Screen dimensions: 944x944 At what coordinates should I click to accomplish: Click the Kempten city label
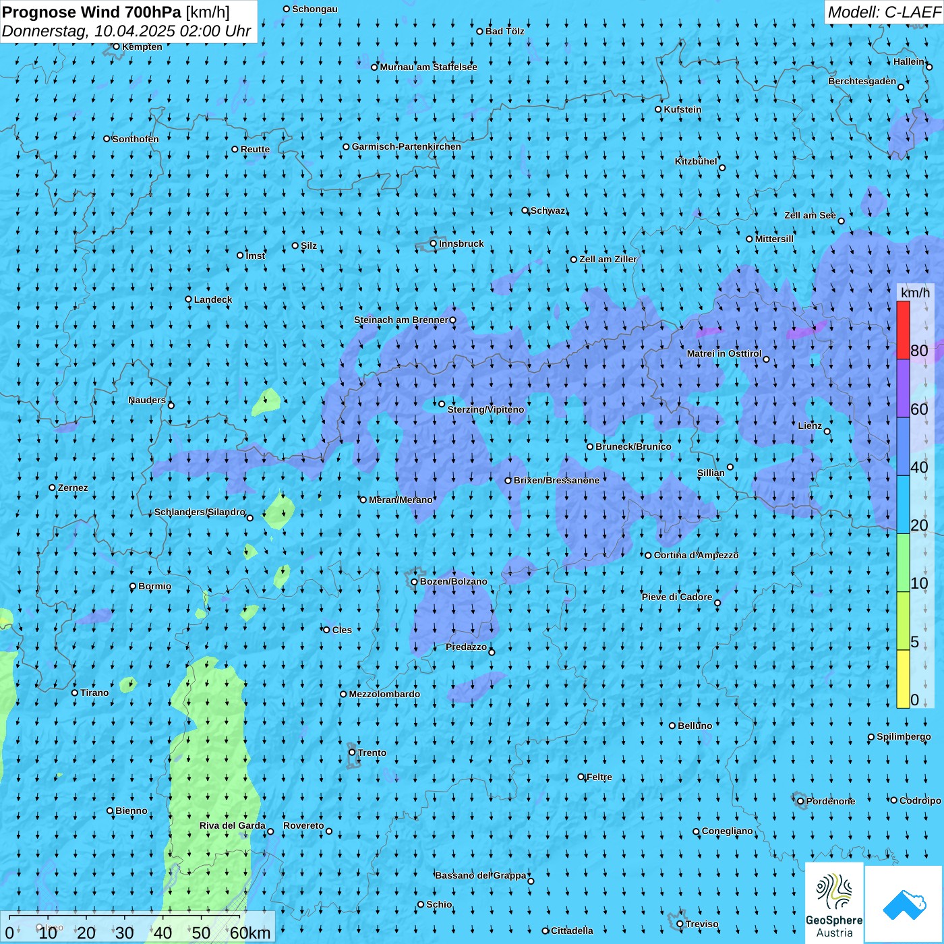142,47
